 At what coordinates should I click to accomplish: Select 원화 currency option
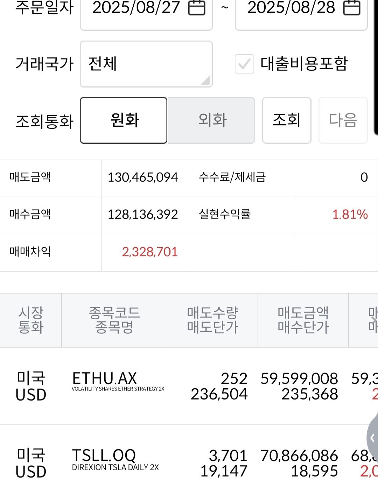[124, 120]
